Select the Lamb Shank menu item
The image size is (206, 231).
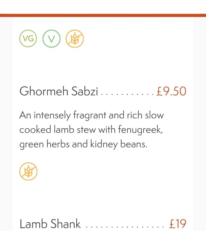pos(50,224)
